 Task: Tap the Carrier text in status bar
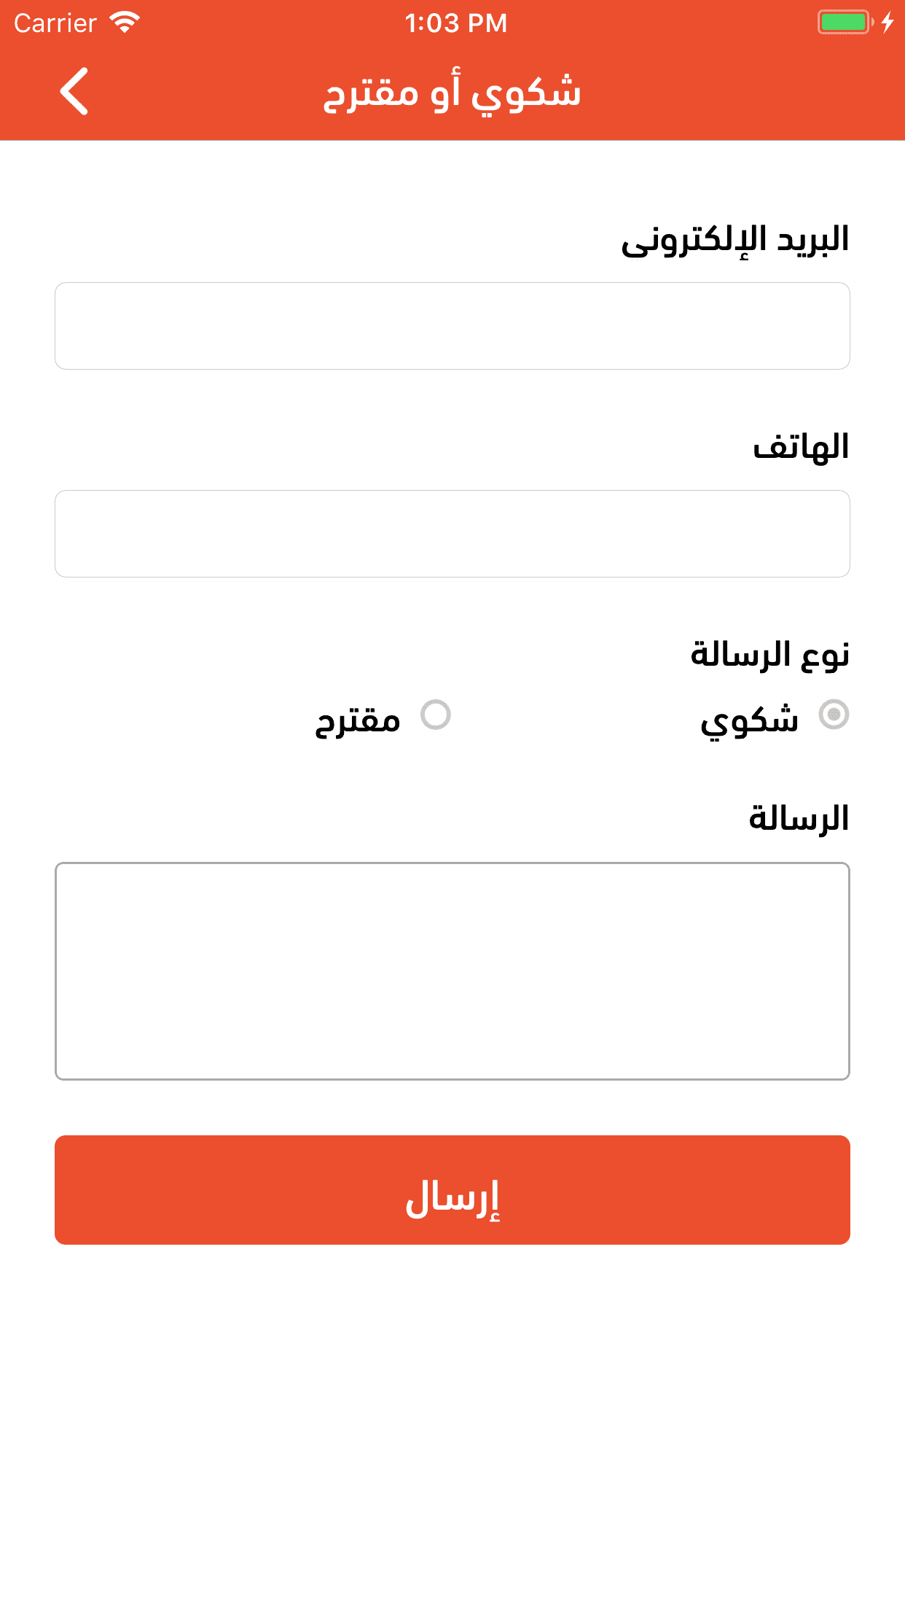click(x=55, y=23)
